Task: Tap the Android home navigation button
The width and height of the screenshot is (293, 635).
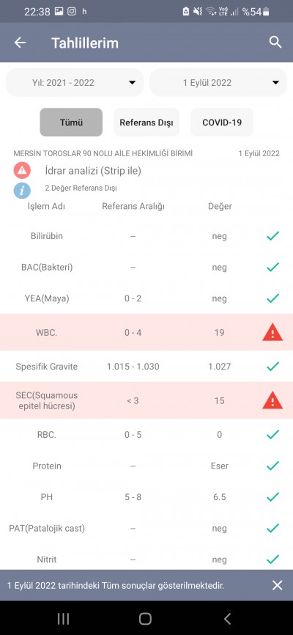Action: (x=145, y=618)
